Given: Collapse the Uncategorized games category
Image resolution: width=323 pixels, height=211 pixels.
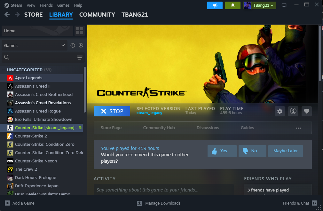Looking at the screenshot, I should pyautogui.click(x=4, y=70).
